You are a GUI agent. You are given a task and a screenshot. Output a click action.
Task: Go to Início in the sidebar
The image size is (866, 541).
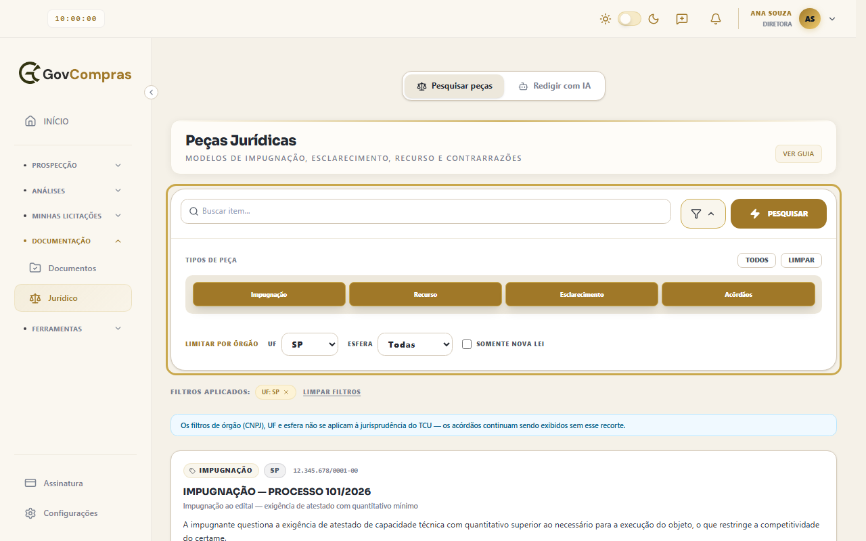click(x=73, y=121)
